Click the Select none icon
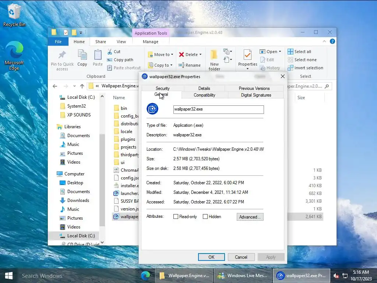377x283 pixels. pos(290,60)
